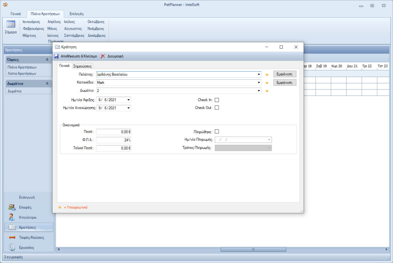Click the red X Διαγραφή icon
393x263 pixels.
coord(103,56)
